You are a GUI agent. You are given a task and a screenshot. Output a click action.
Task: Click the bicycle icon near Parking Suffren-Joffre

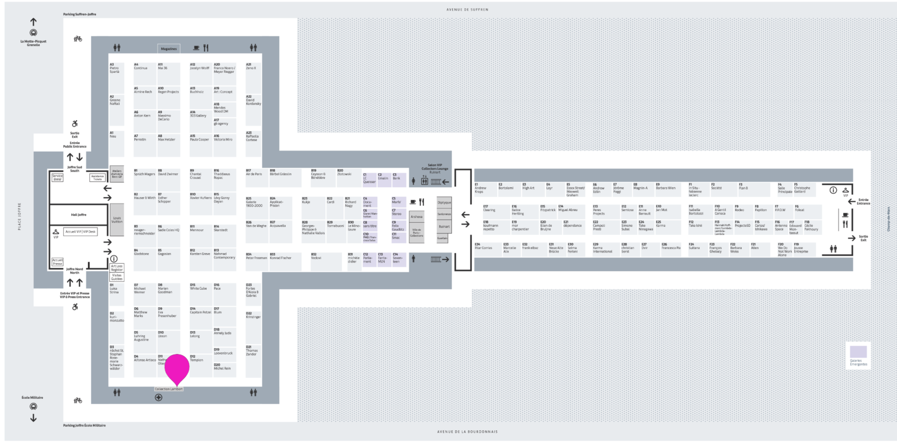78,39
